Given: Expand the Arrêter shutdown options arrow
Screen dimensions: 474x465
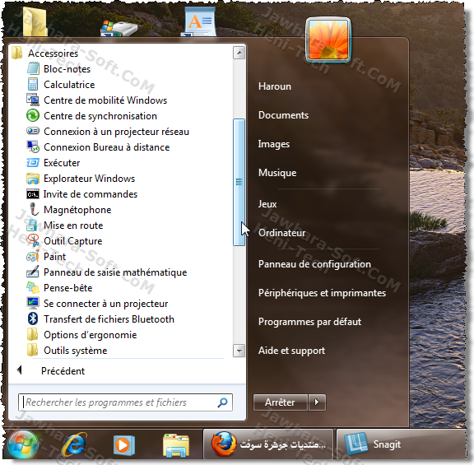Looking at the screenshot, I should click(317, 402).
